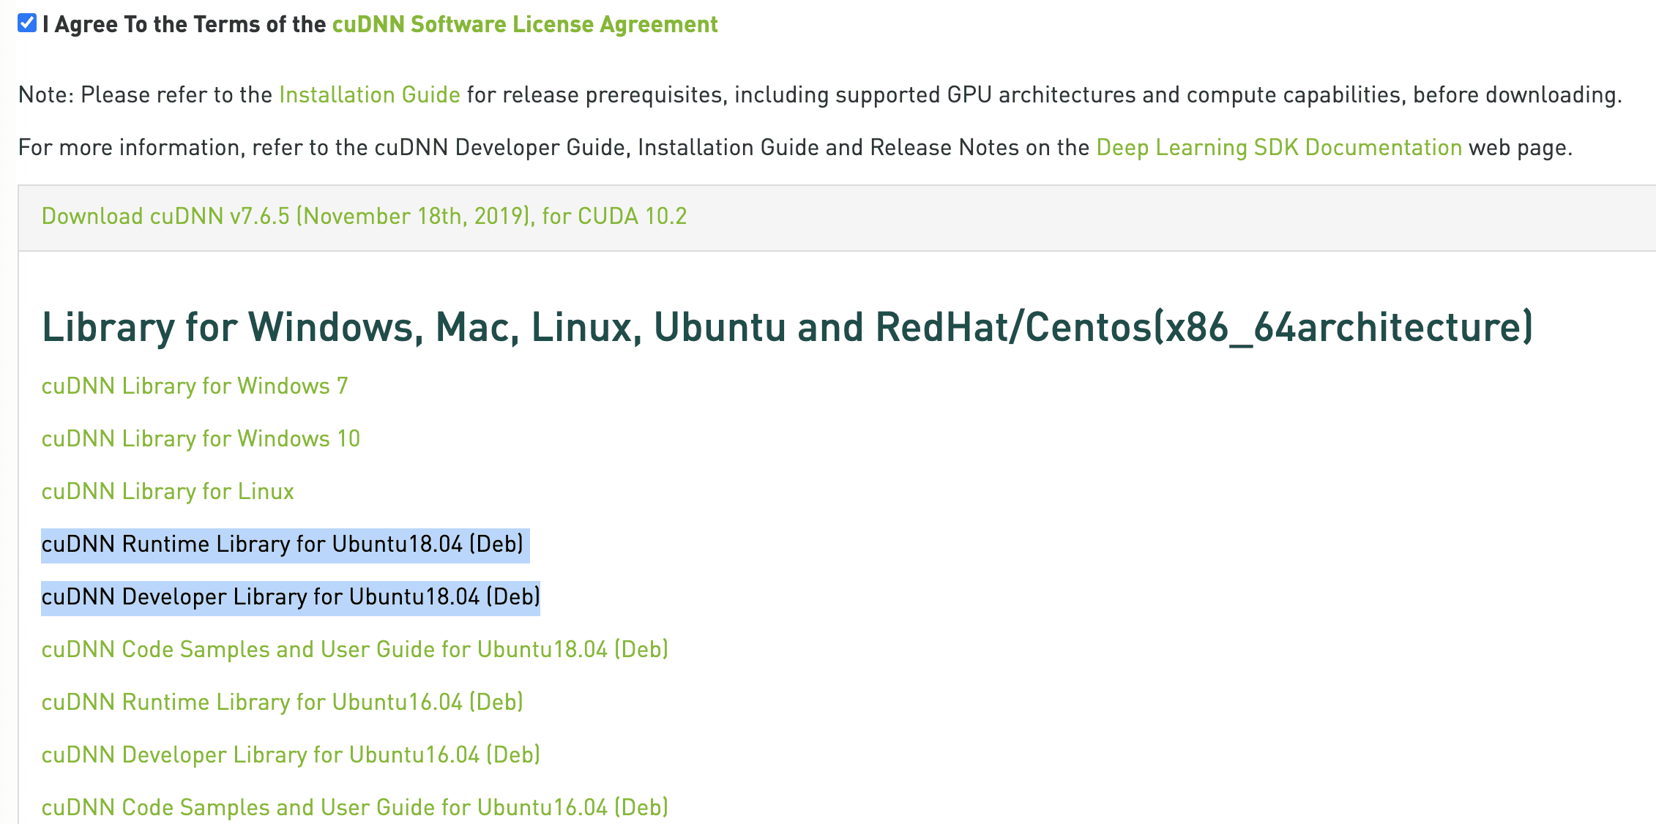Download Code Samples for Ubuntu18.04
The image size is (1656, 824).
(x=354, y=650)
